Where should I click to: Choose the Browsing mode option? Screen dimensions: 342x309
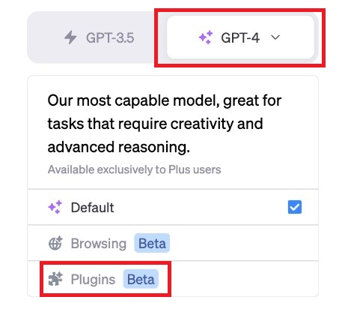(x=173, y=243)
